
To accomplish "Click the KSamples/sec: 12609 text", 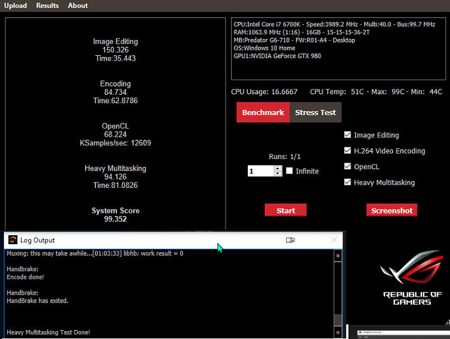I will click(115, 143).
